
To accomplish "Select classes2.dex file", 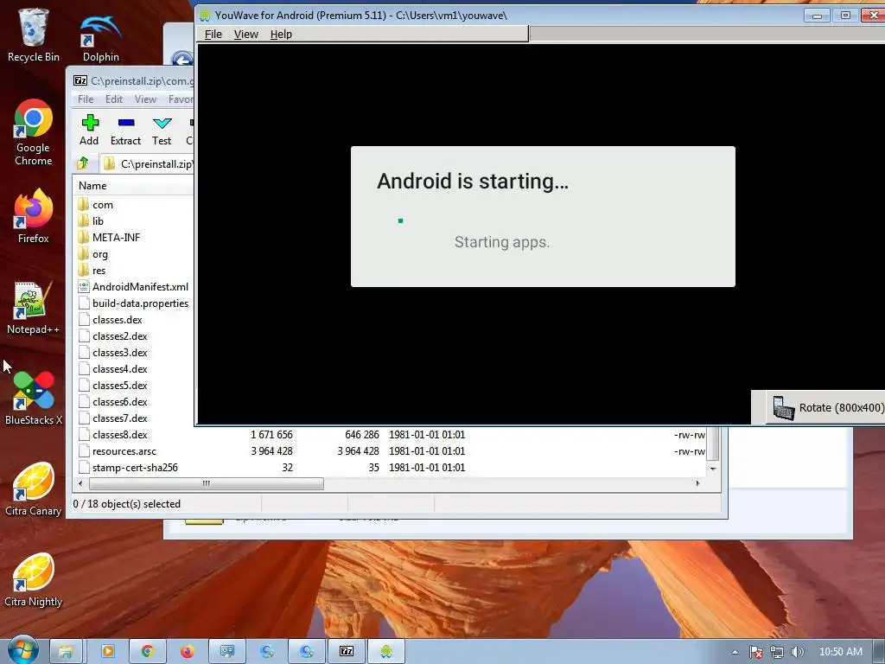I will 119,336.
